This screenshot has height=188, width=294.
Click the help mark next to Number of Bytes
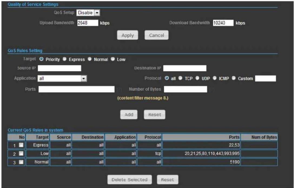(x=212, y=90)
